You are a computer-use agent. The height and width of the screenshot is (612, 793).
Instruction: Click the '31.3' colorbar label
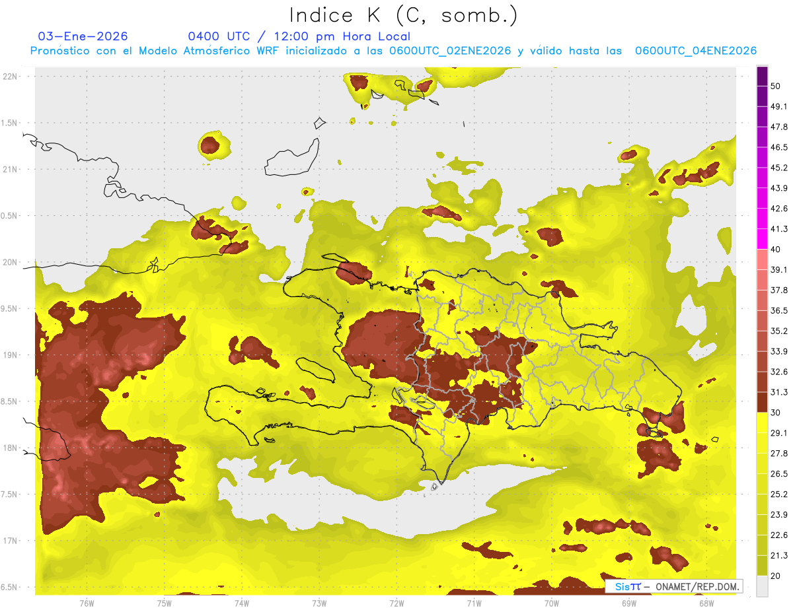(x=779, y=392)
